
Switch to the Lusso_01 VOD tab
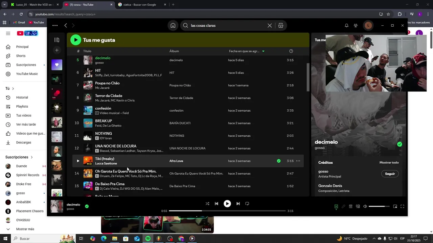35,5
